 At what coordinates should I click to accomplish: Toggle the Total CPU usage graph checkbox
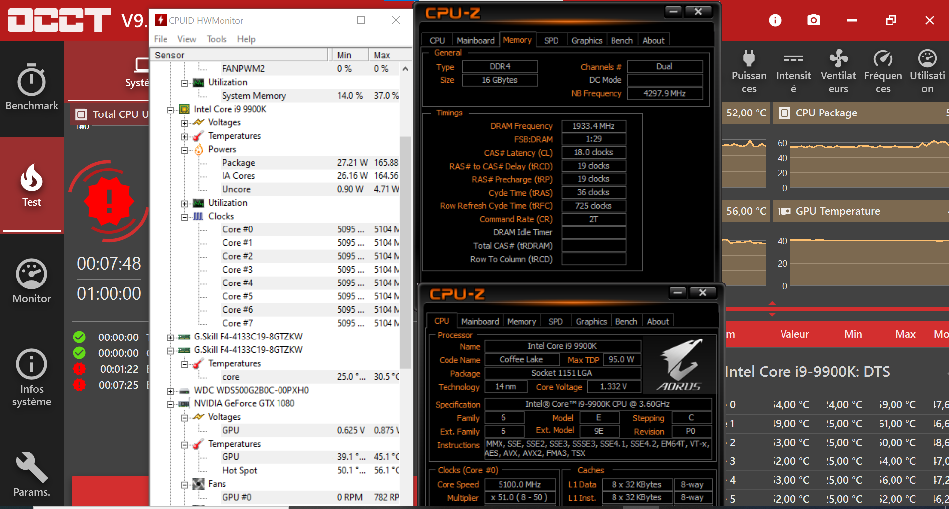pyautogui.click(x=81, y=114)
